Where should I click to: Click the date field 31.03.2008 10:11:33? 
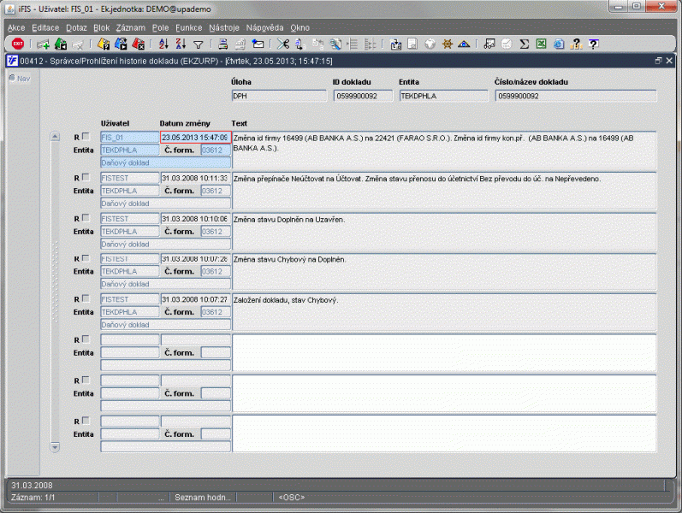coord(195,178)
